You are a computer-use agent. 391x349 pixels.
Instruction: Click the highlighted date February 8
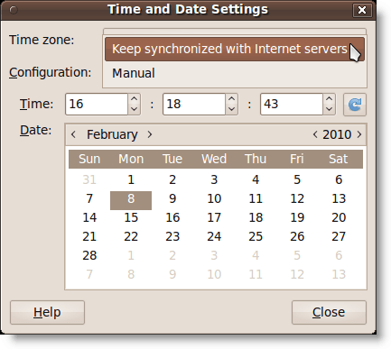[x=131, y=200]
